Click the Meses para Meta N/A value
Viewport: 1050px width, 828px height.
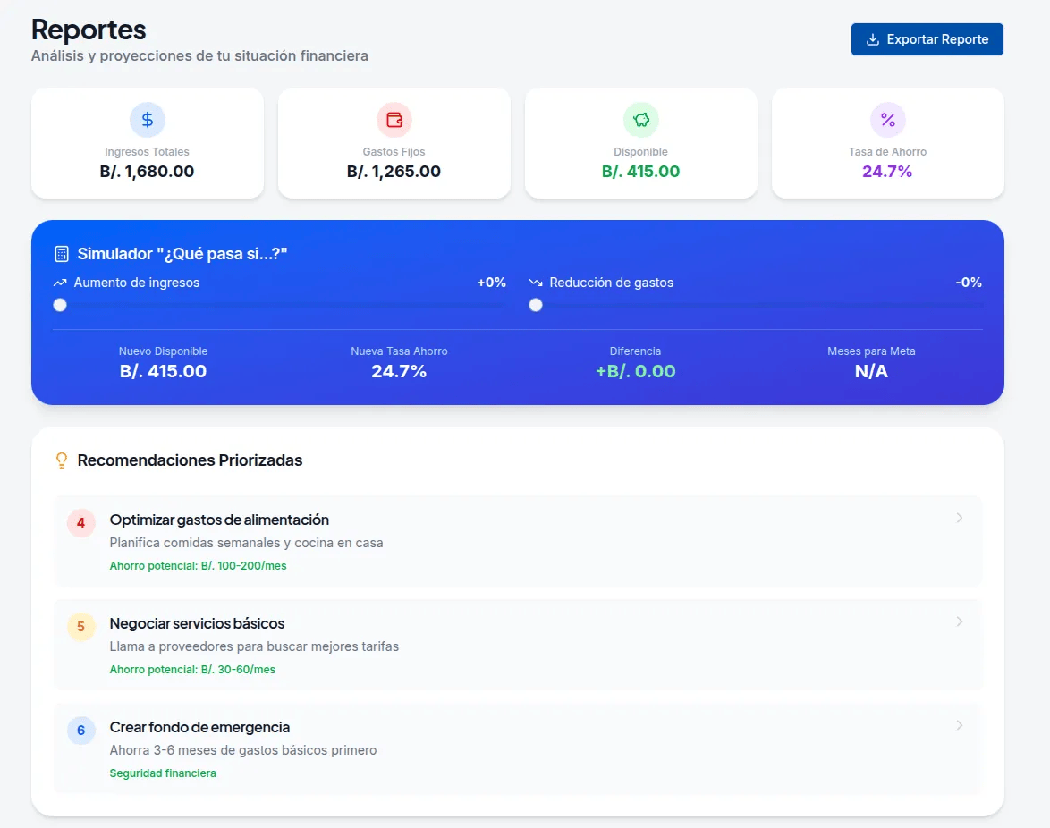point(871,371)
